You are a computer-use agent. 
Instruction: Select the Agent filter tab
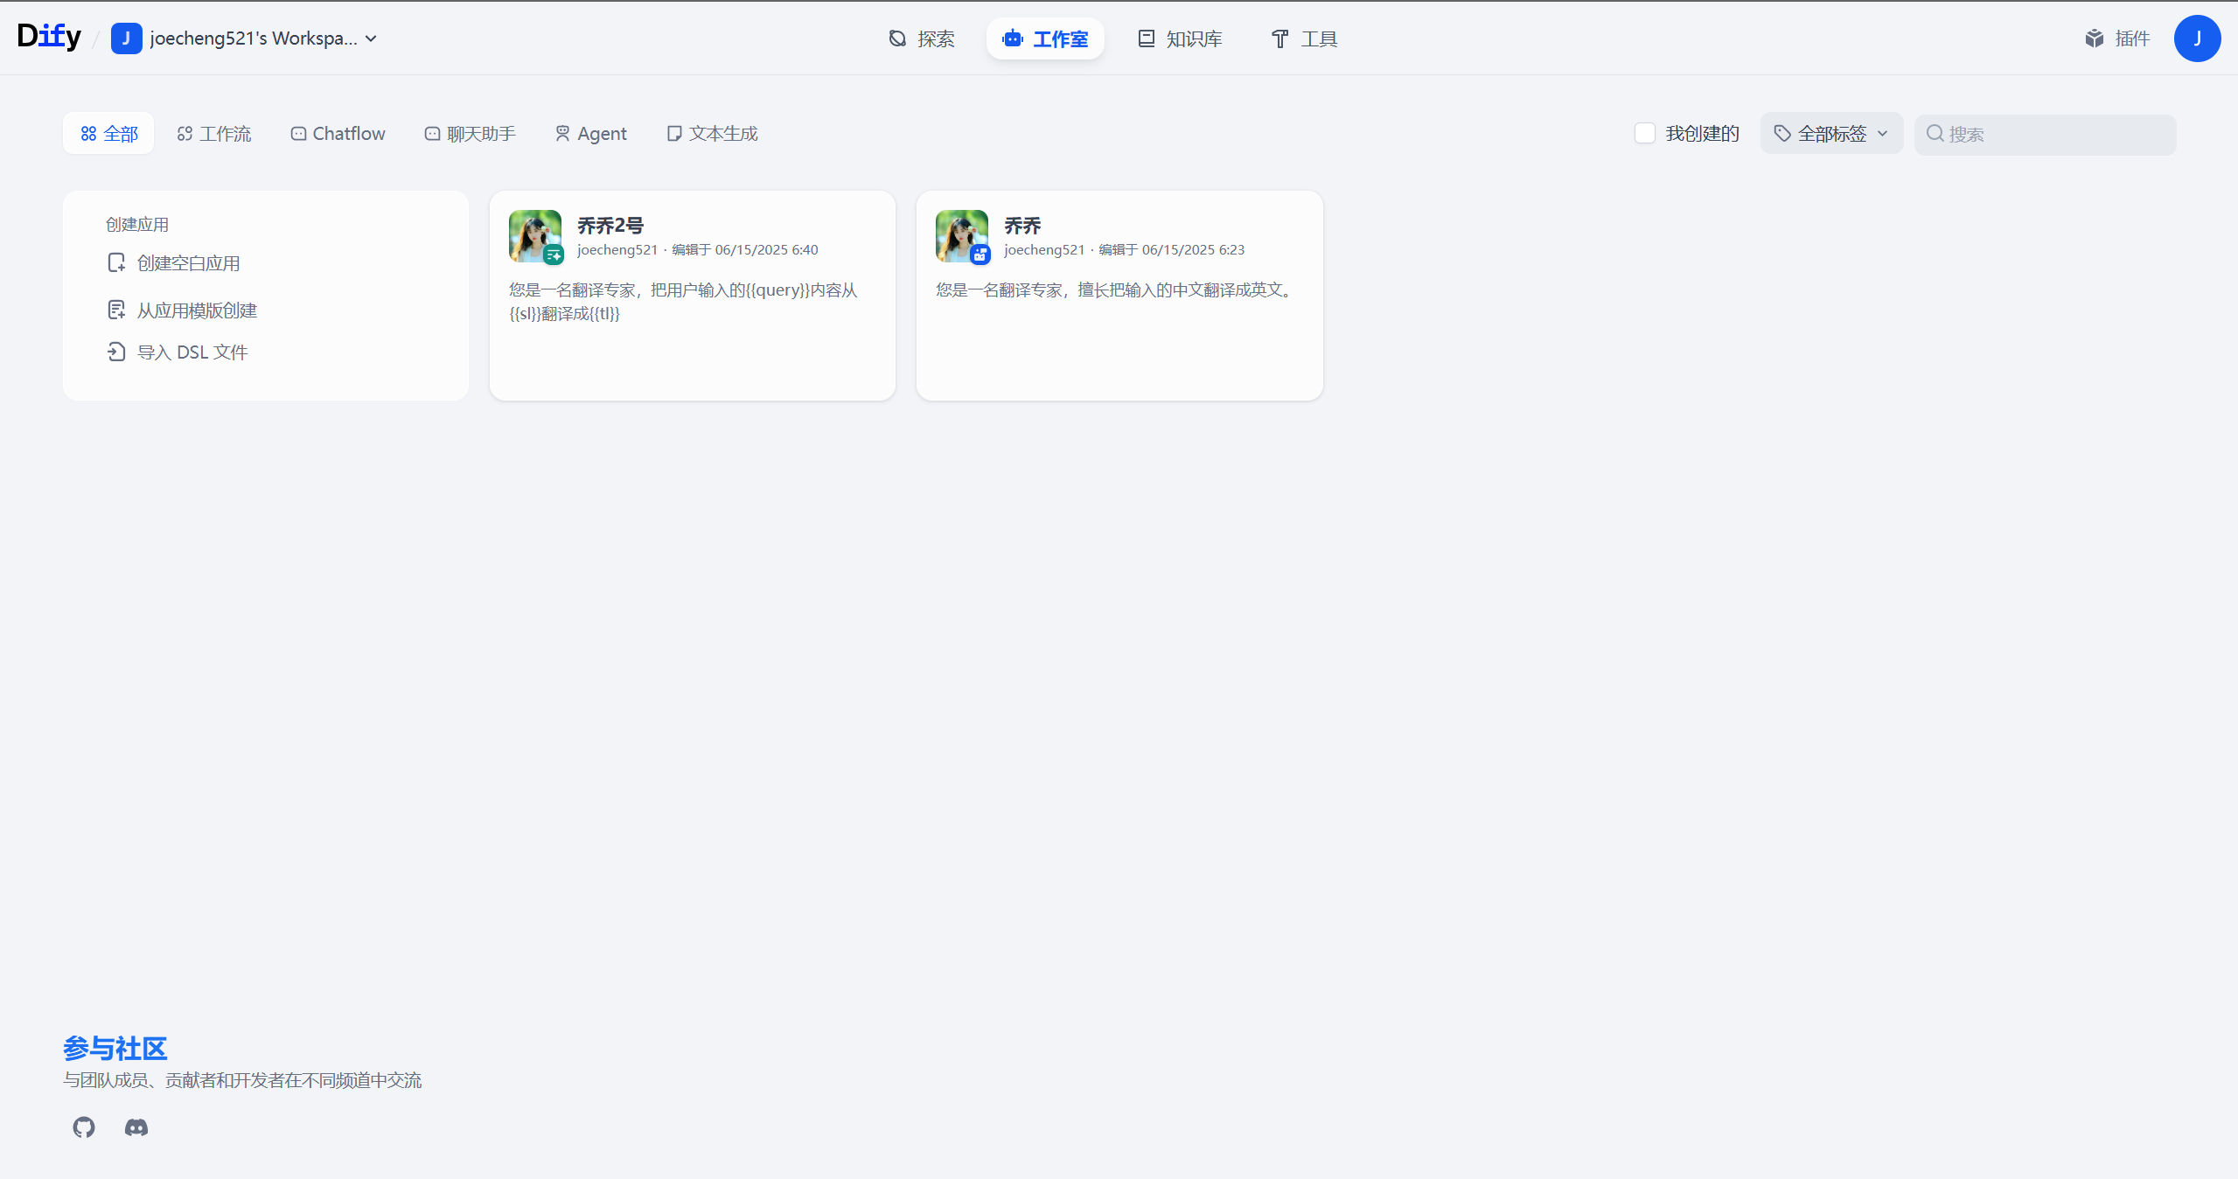click(591, 134)
